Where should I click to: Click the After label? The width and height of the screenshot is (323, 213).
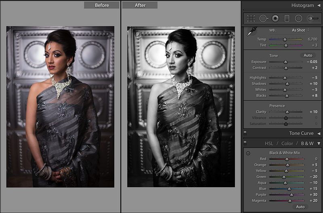140,5
